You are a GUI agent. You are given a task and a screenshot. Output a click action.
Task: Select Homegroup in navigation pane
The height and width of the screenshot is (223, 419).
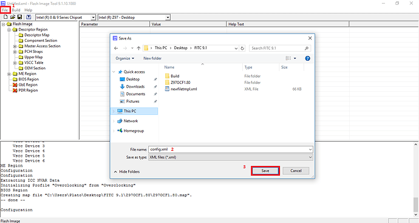coord(134,131)
